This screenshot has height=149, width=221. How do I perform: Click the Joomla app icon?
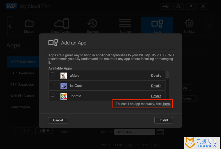coord(64,96)
